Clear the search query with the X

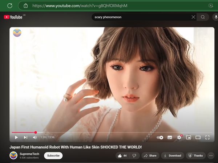click(193, 17)
